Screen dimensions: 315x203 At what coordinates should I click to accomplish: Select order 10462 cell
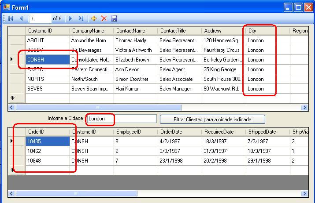coord(48,151)
